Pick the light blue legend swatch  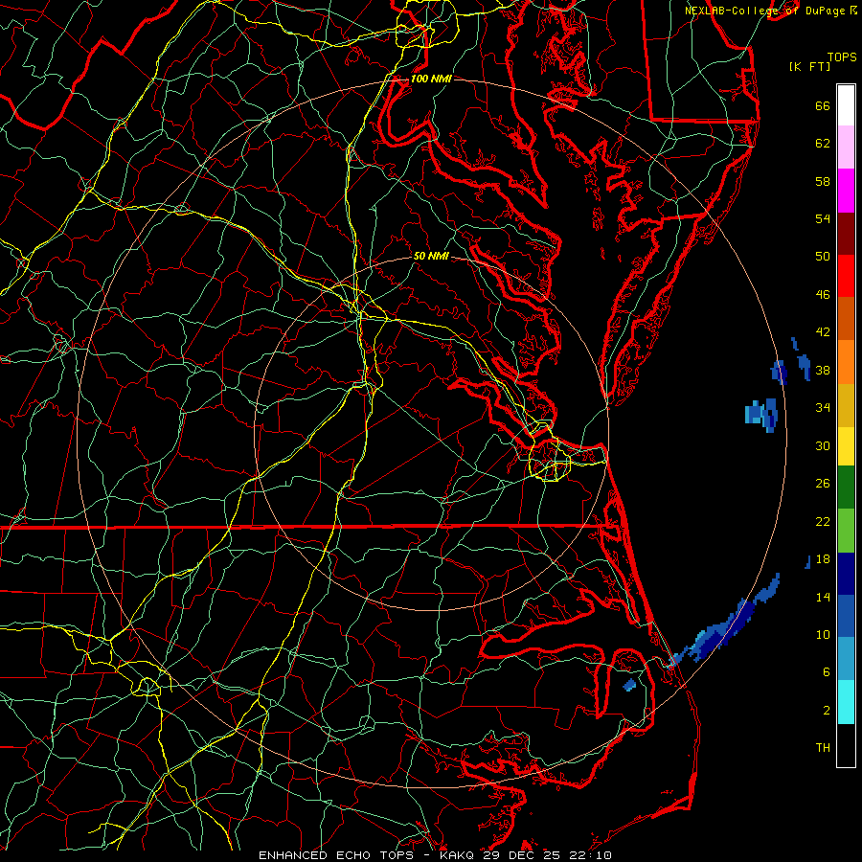click(846, 659)
